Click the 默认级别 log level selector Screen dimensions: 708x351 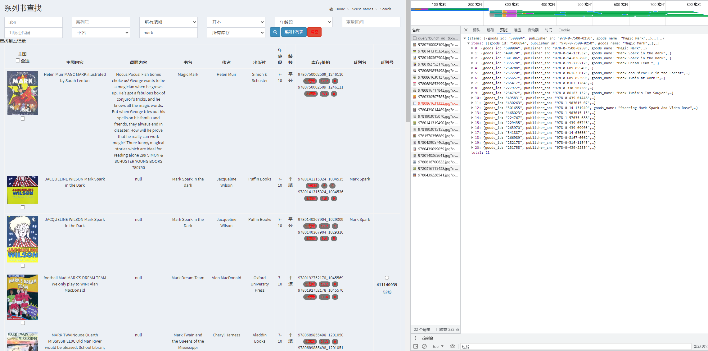(701, 347)
